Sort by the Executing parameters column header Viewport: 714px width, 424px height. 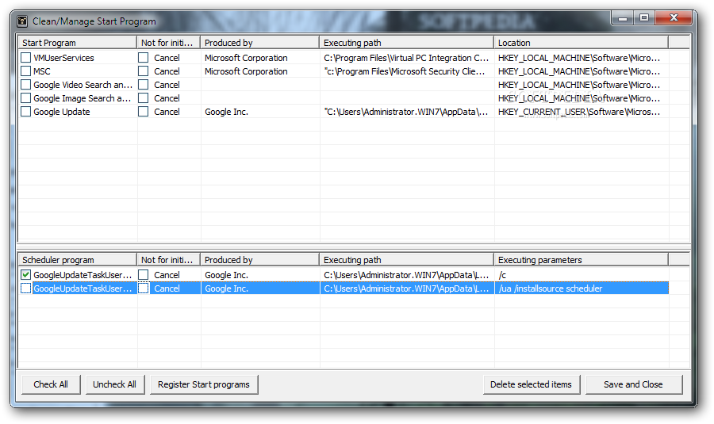pos(581,260)
